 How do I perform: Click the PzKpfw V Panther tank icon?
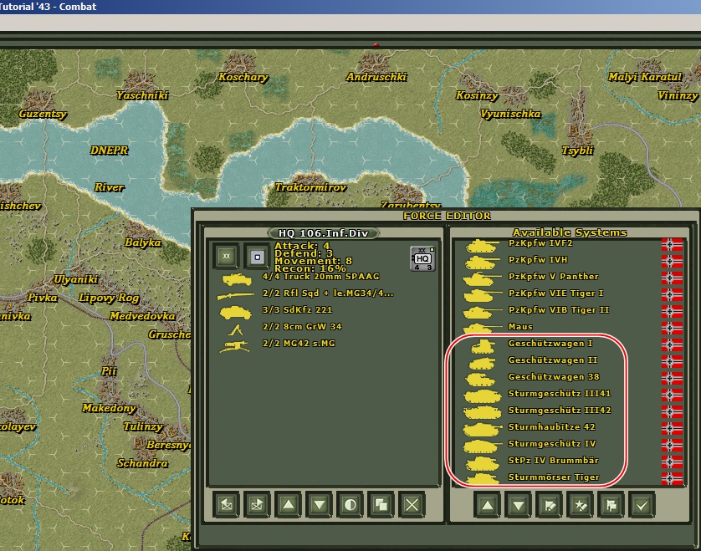(x=481, y=279)
